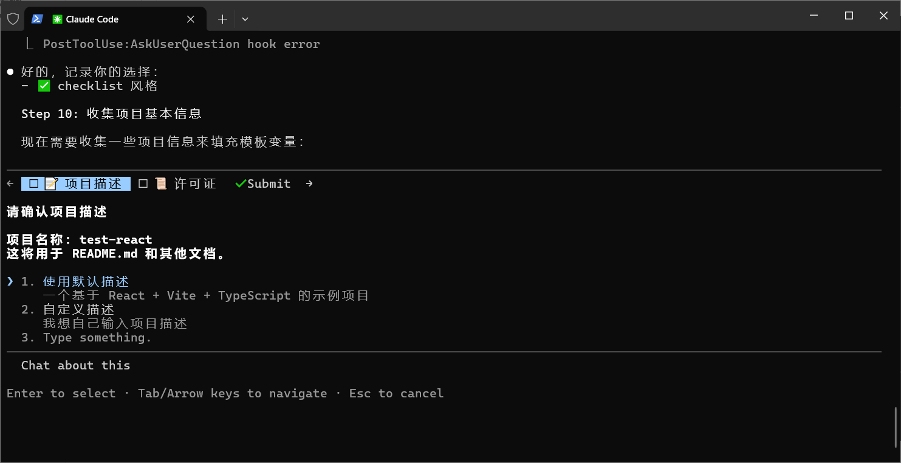Maximize the terminal window
Screen dimensions: 901x463
[849, 16]
